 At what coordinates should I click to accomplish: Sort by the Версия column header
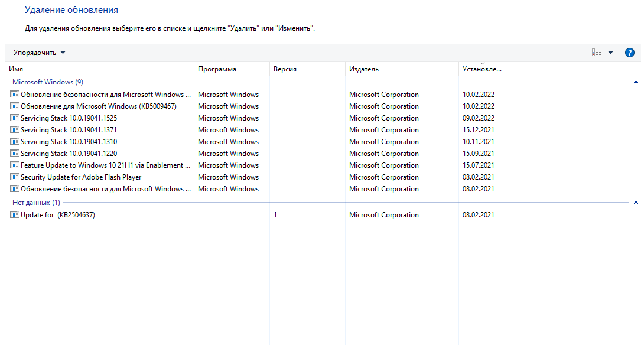307,69
